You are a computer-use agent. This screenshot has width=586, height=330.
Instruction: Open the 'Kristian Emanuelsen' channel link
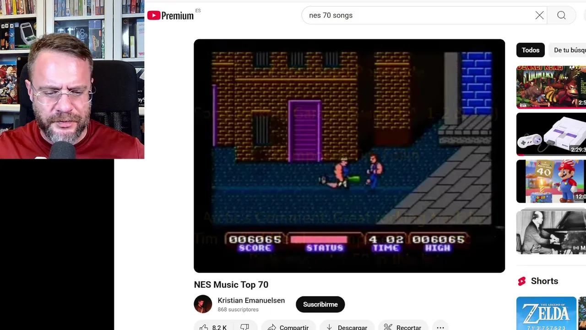[251, 300]
